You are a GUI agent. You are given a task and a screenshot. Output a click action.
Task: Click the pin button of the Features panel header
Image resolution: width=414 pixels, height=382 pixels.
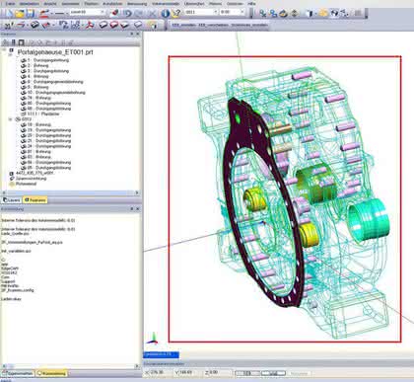(x=132, y=34)
